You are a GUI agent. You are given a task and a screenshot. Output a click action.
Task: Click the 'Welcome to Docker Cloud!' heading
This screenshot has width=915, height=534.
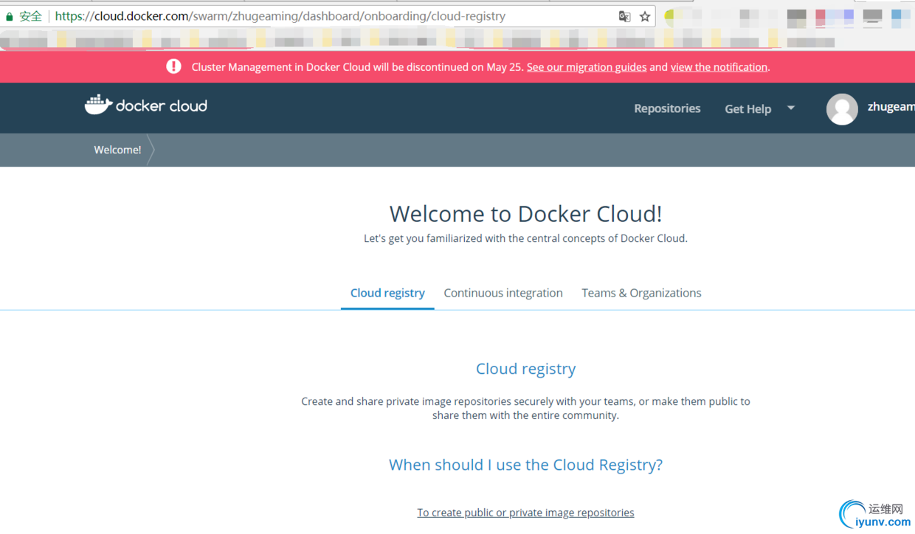525,214
